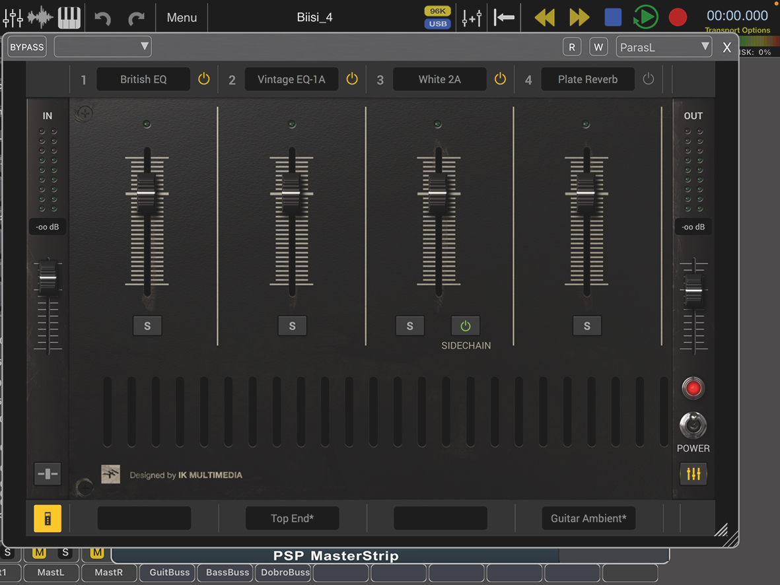Toggle power for White 2A slot
The height and width of the screenshot is (585, 780).
click(501, 79)
